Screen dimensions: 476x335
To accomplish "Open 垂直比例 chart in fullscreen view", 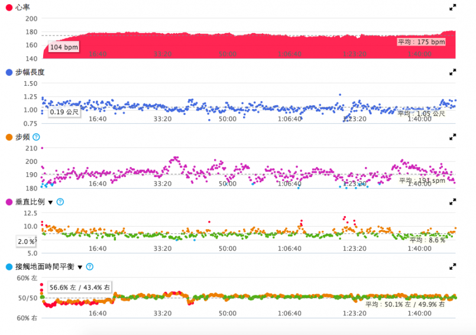I will click(x=452, y=202).
